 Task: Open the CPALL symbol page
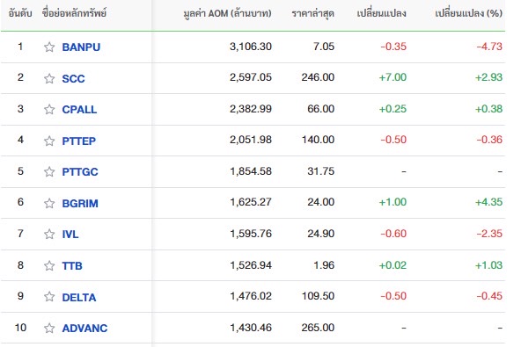(x=79, y=110)
